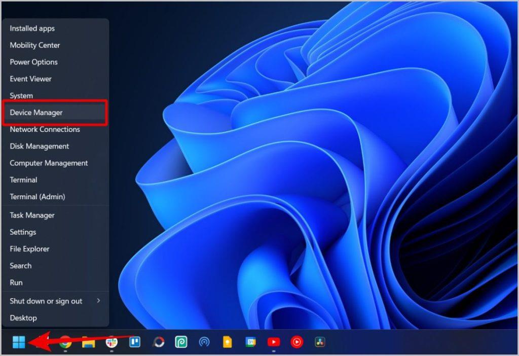Open Event Viewer from the menu
Image resolution: width=519 pixels, height=356 pixels.
point(55,79)
